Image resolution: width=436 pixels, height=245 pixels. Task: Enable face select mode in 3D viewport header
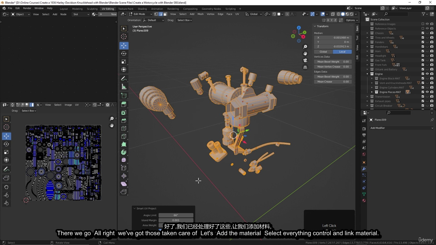coord(165,14)
